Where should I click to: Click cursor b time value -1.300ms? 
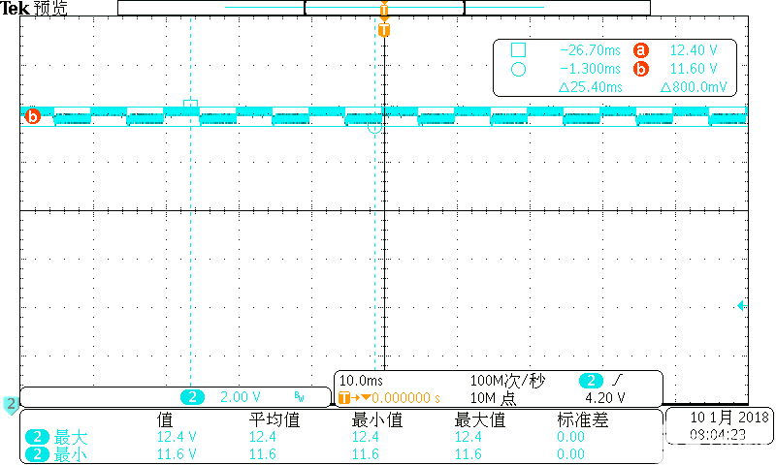[x=590, y=69]
